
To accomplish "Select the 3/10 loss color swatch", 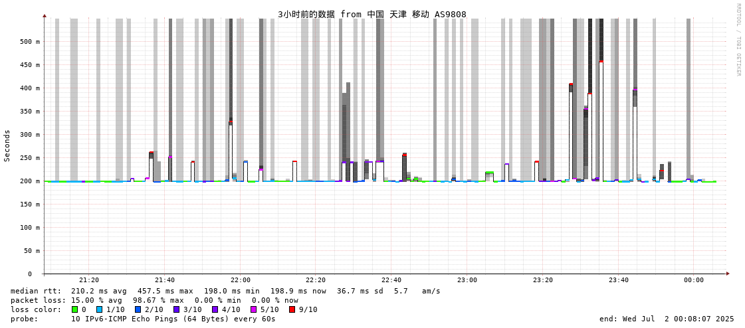I will 176,309.
